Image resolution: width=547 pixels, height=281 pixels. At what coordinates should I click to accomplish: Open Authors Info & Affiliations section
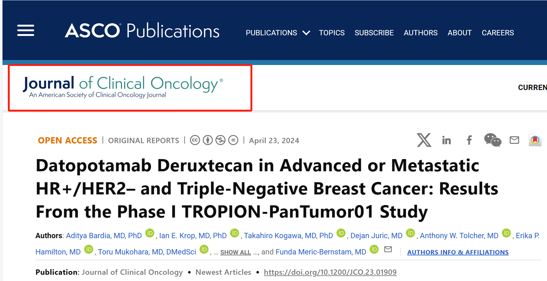[x=458, y=252]
